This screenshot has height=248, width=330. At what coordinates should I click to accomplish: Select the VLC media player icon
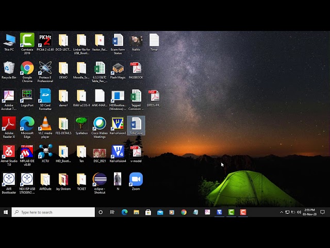[45, 124]
